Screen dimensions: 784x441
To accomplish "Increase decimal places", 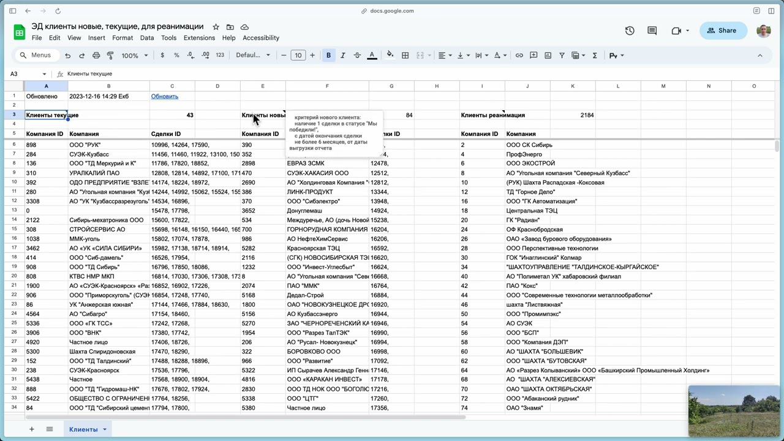I will 205,55.
